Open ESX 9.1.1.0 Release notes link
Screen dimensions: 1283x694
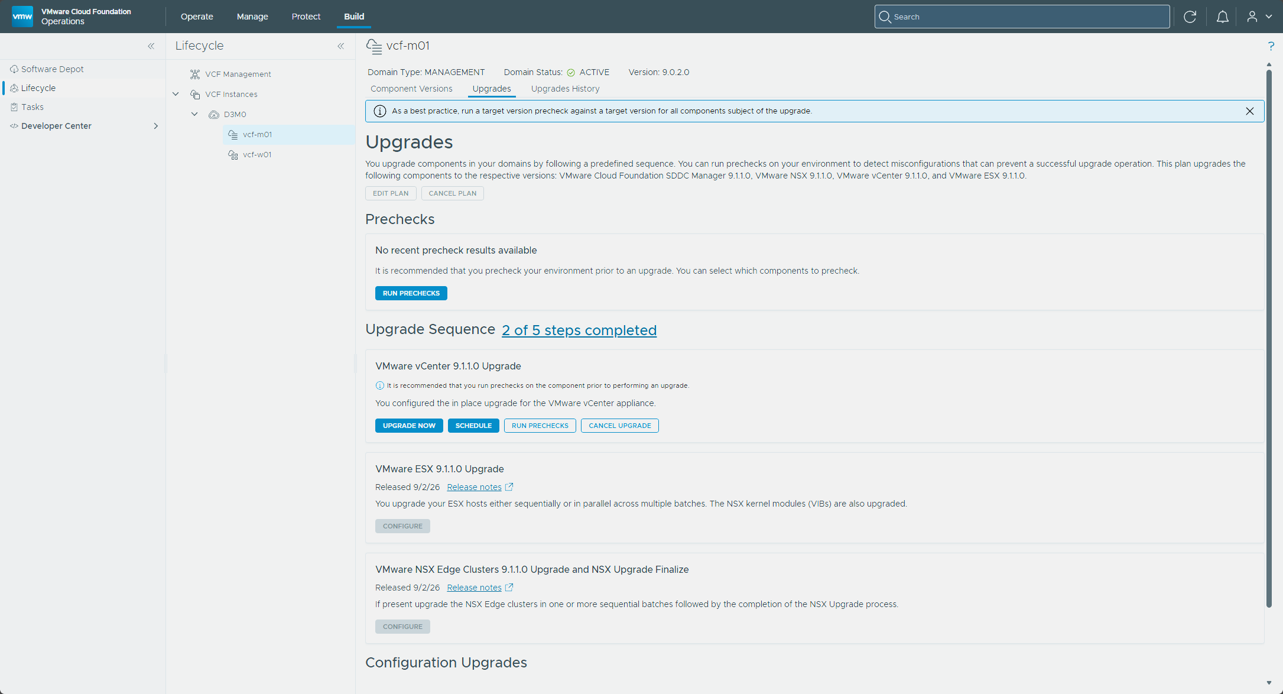pos(474,487)
